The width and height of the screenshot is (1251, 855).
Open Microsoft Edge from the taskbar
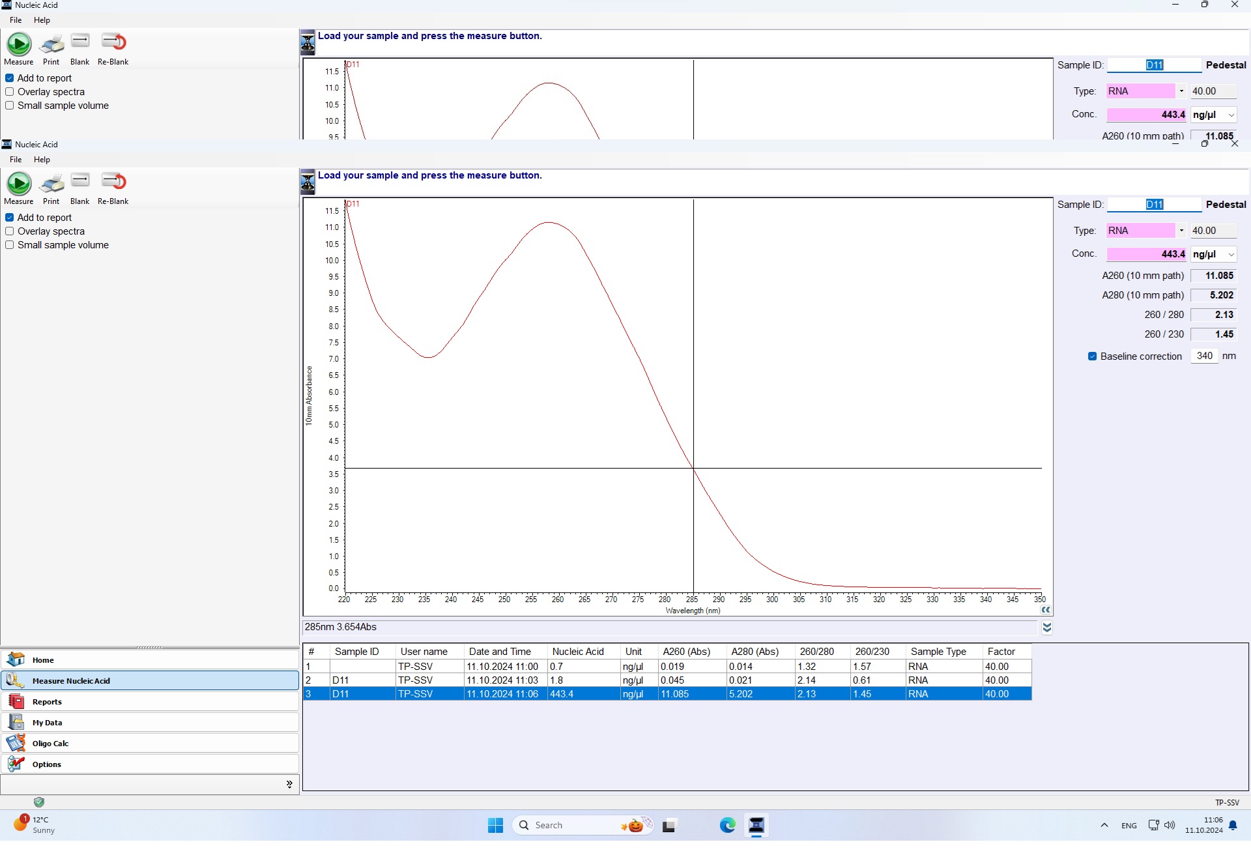click(x=727, y=826)
